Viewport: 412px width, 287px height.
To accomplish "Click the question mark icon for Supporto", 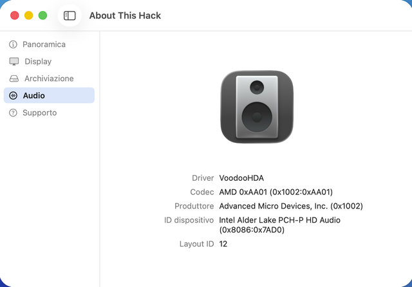I will tap(13, 113).
